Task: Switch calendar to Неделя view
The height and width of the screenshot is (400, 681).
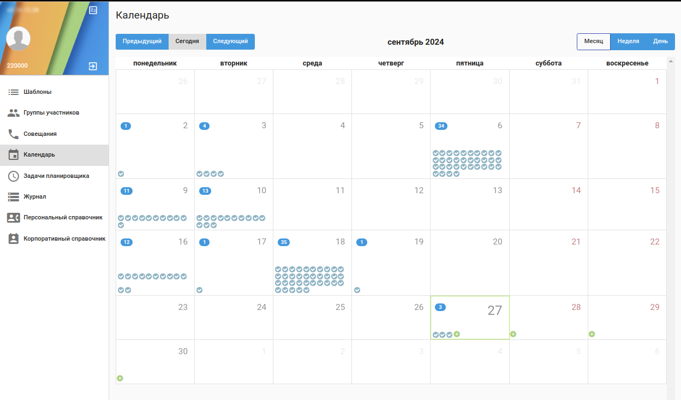Action: coord(628,41)
